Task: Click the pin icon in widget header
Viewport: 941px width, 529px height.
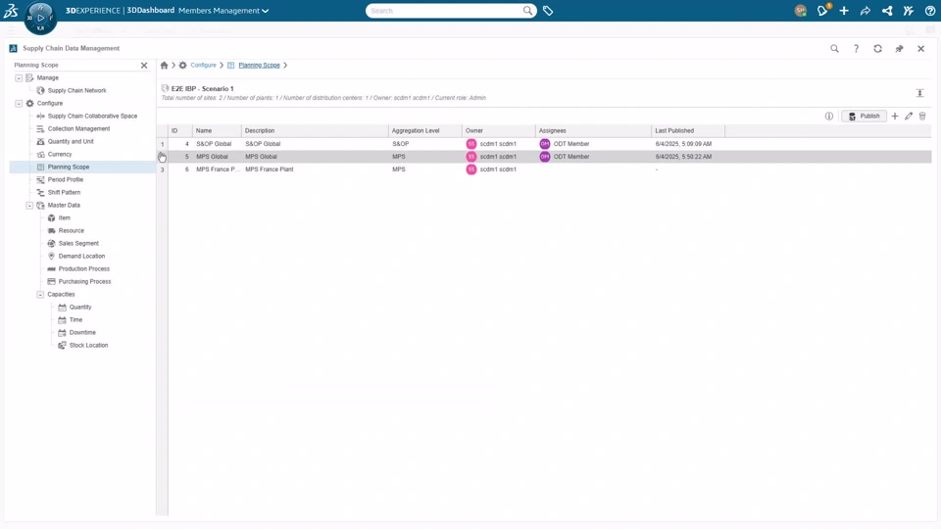Action: point(899,49)
